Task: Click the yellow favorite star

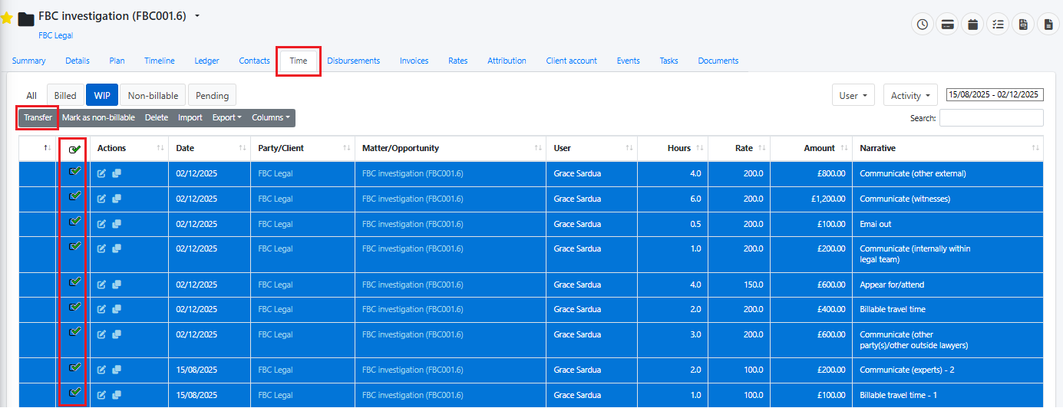Action: [6, 18]
